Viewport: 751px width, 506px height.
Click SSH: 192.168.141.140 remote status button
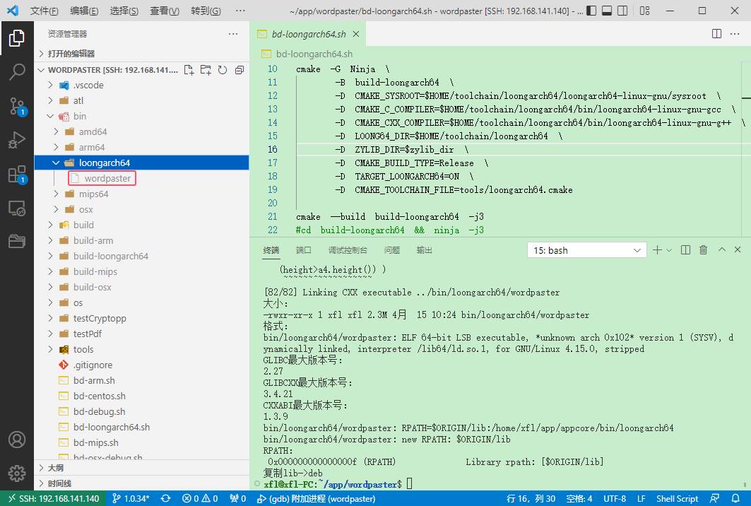tap(53, 498)
